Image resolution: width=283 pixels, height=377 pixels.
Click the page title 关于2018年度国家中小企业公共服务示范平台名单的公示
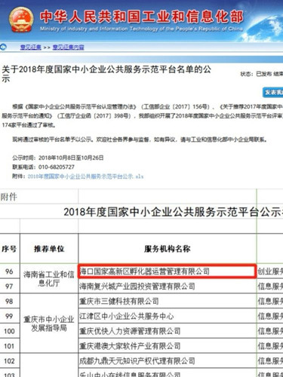106,74
